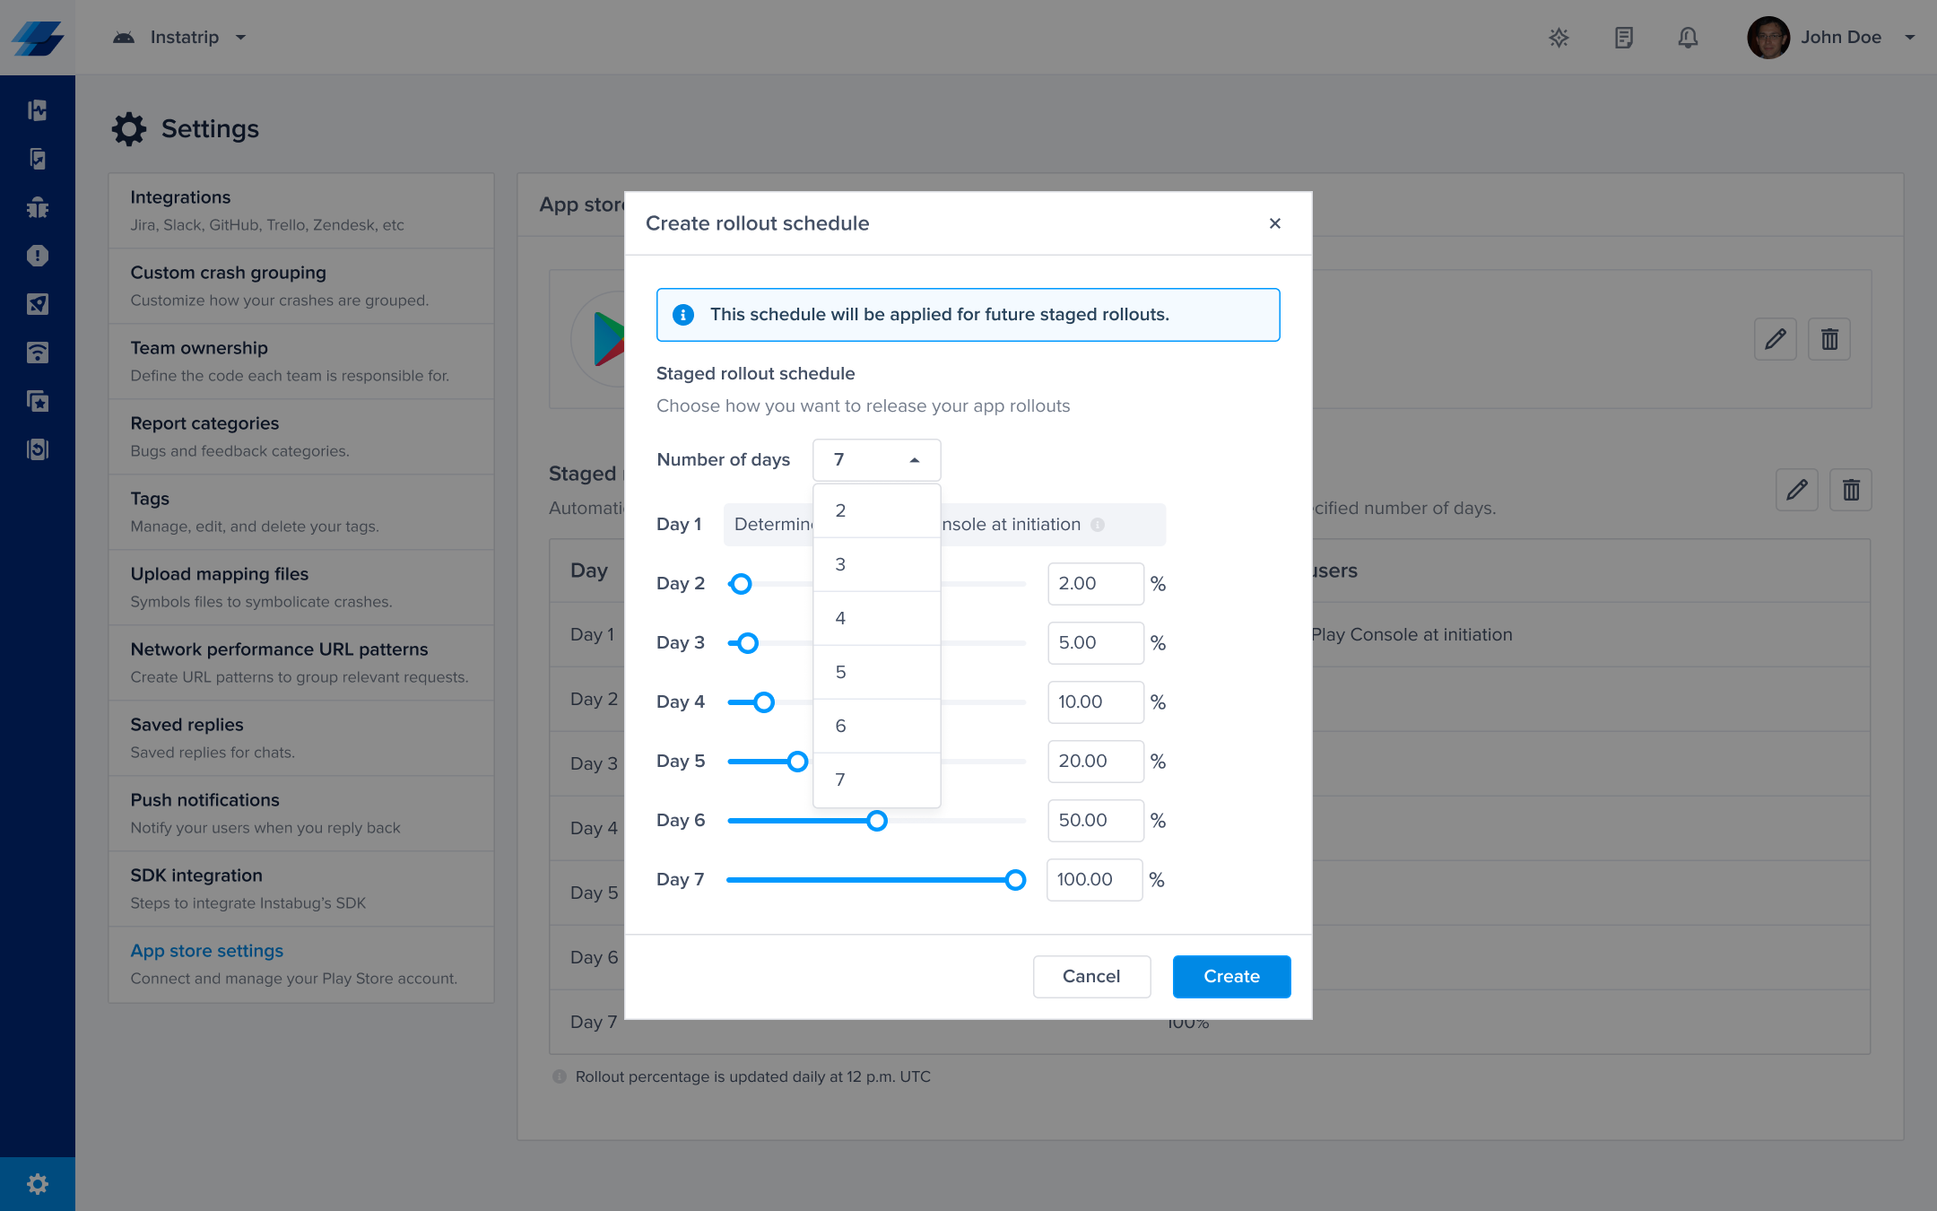Delete the staged rollout schedule via trash icon

click(1851, 490)
